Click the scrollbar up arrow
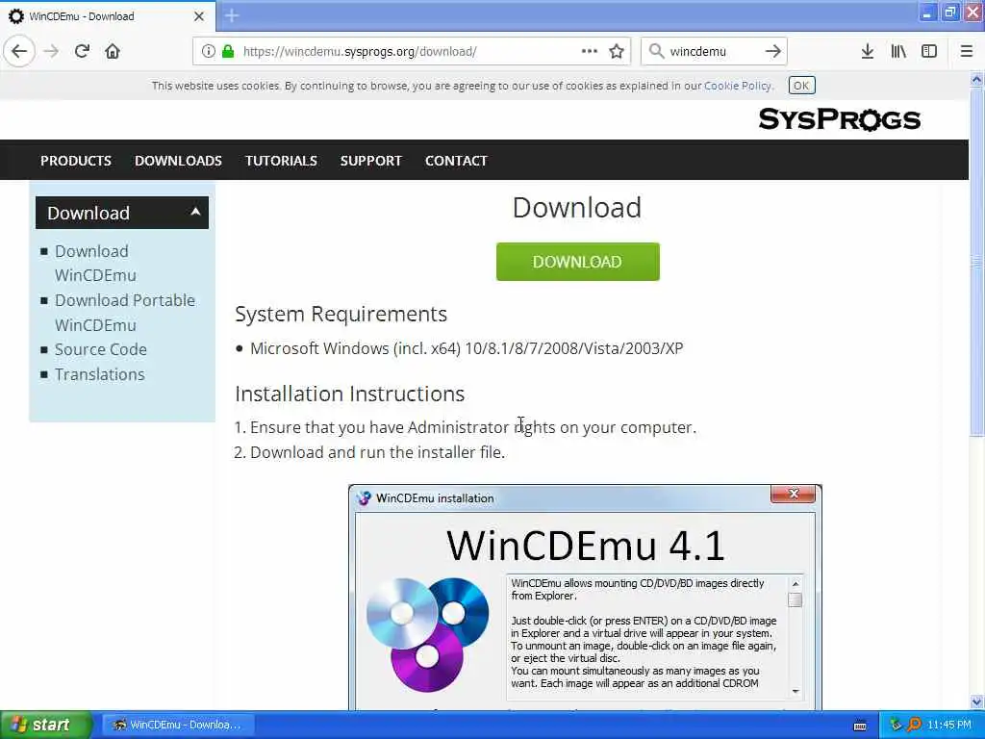This screenshot has width=985, height=739. point(976,79)
